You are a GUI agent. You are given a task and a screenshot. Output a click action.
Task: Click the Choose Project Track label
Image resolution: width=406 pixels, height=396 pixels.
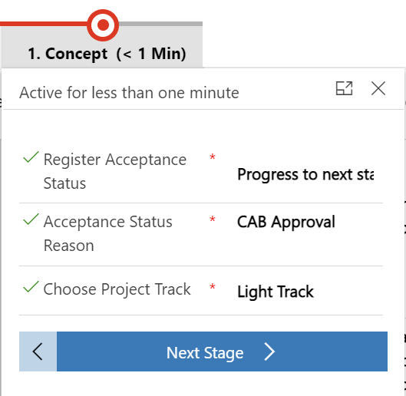[117, 289]
